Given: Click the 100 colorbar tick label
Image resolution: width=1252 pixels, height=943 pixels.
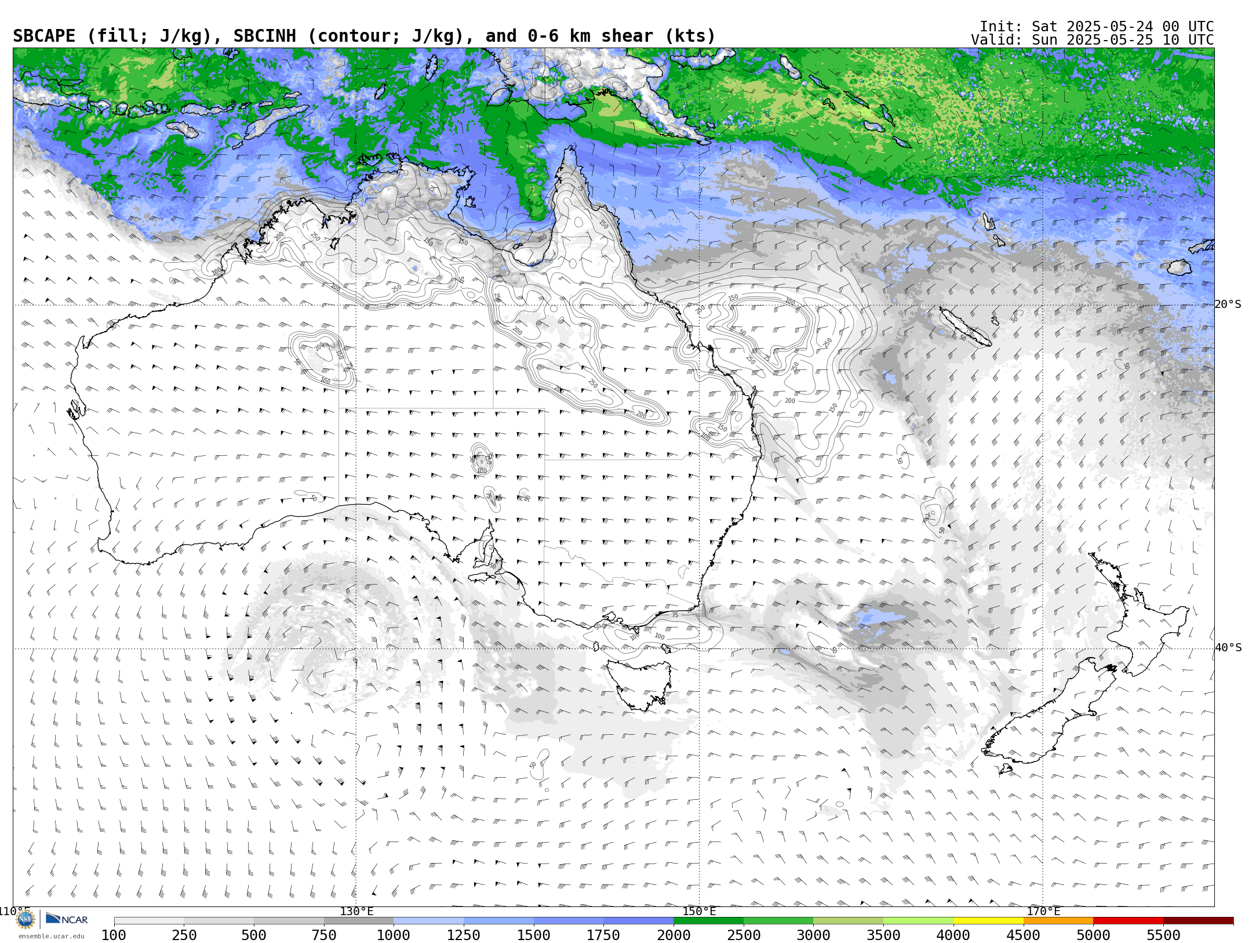Looking at the screenshot, I should (x=114, y=935).
